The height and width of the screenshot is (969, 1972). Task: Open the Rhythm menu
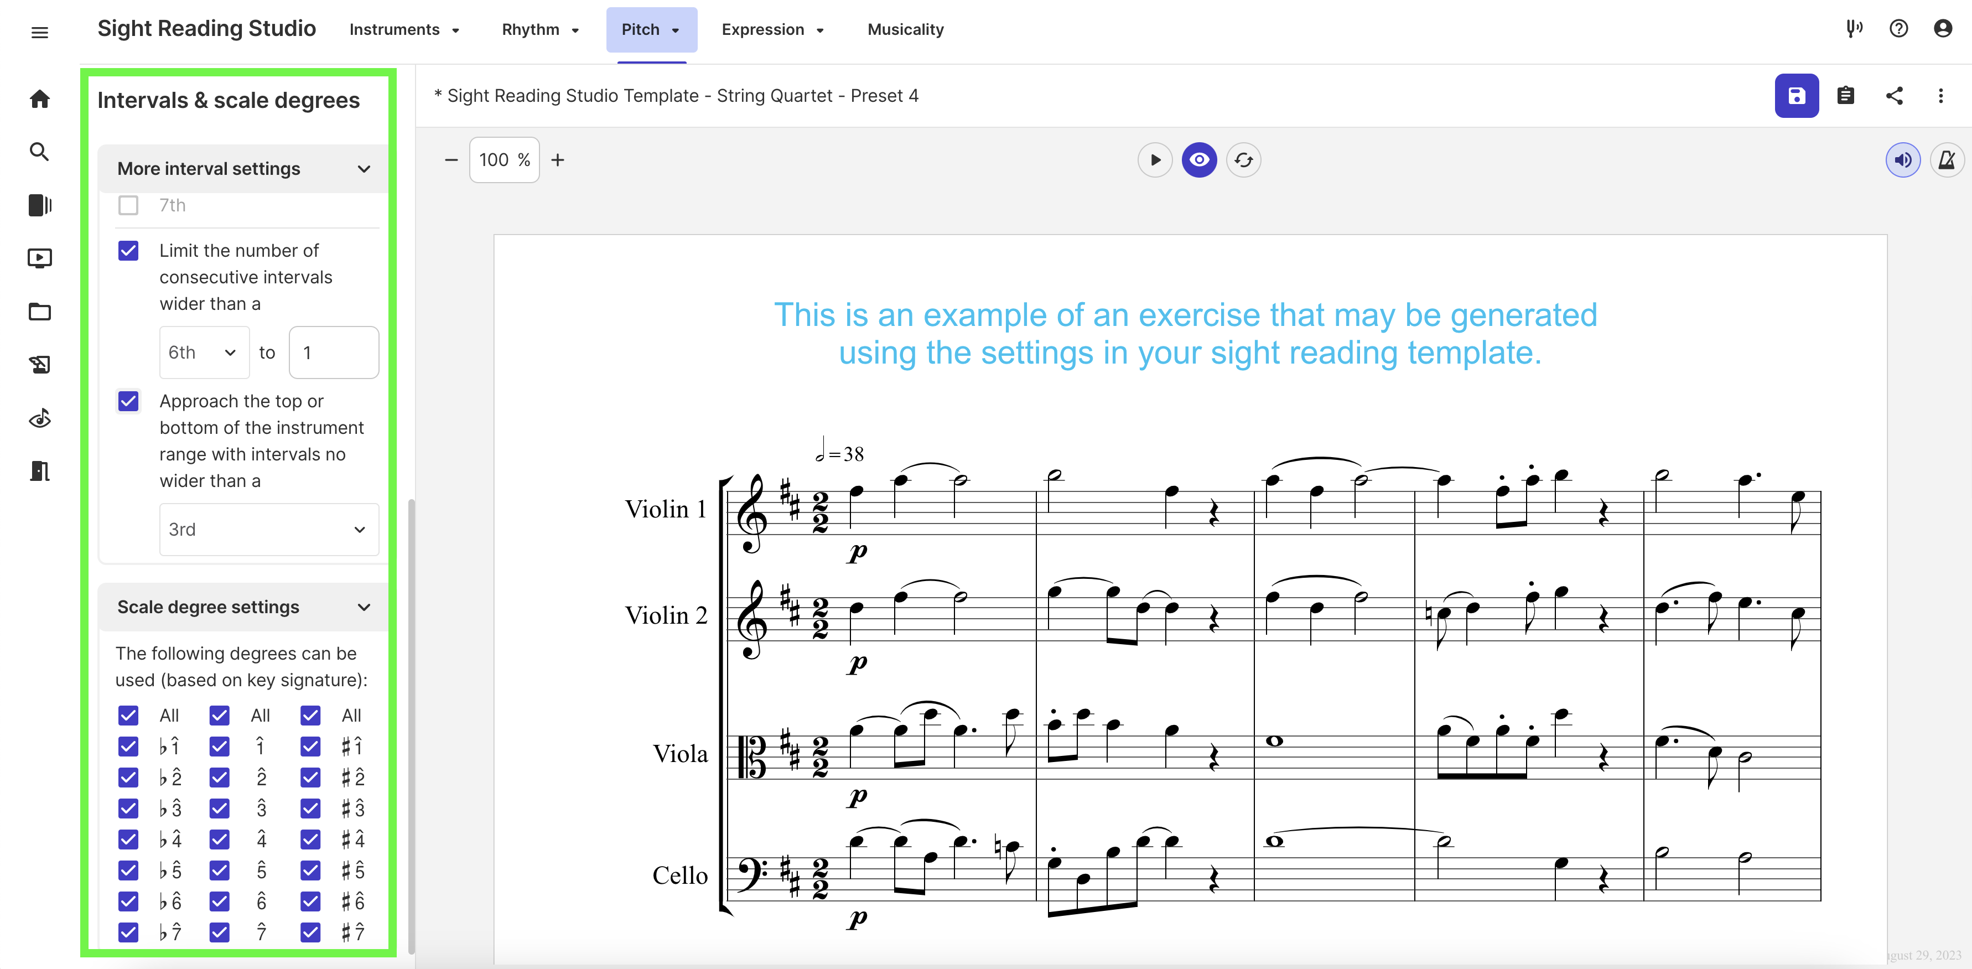tap(539, 29)
